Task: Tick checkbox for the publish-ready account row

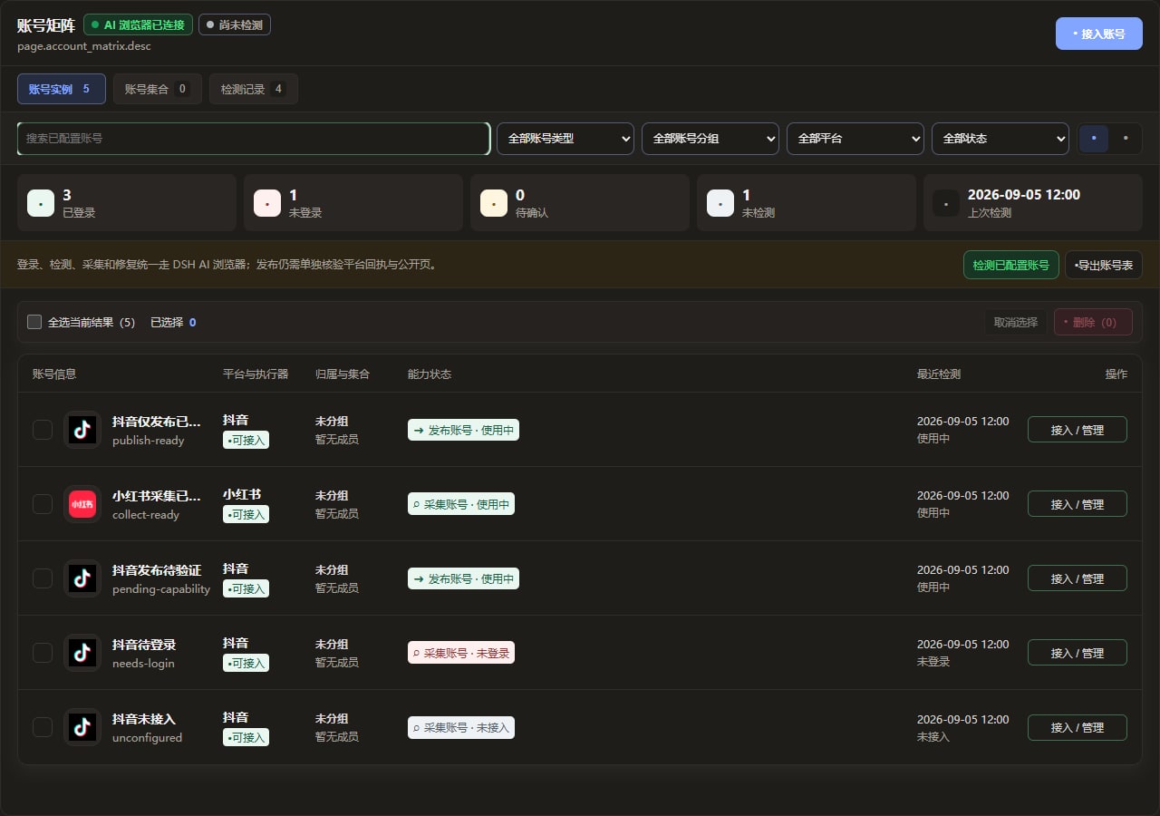Action: coord(43,430)
